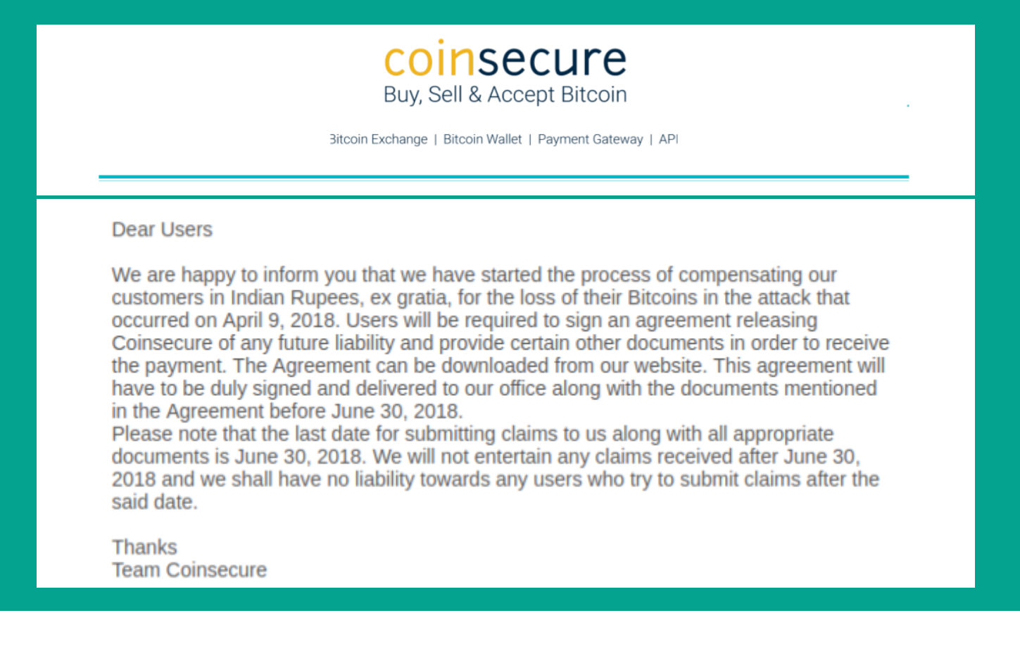Open the Payment Gateway link
Viewport: 1020px width, 658px height.
pos(590,139)
